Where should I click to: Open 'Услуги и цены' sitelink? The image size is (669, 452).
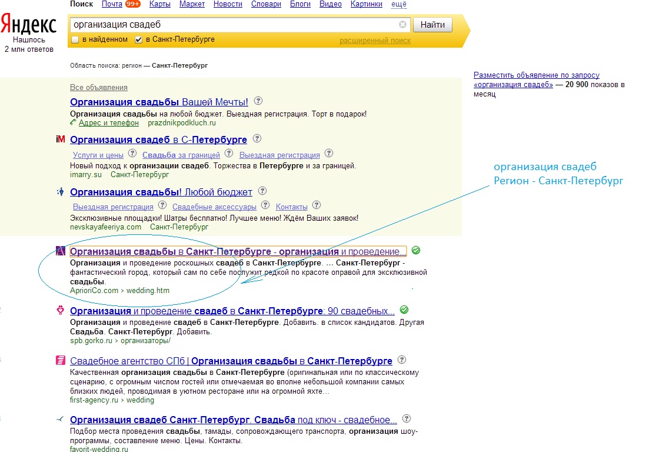98,155
